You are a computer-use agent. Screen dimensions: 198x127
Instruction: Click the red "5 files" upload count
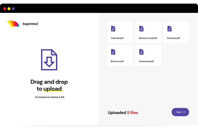click(x=133, y=113)
